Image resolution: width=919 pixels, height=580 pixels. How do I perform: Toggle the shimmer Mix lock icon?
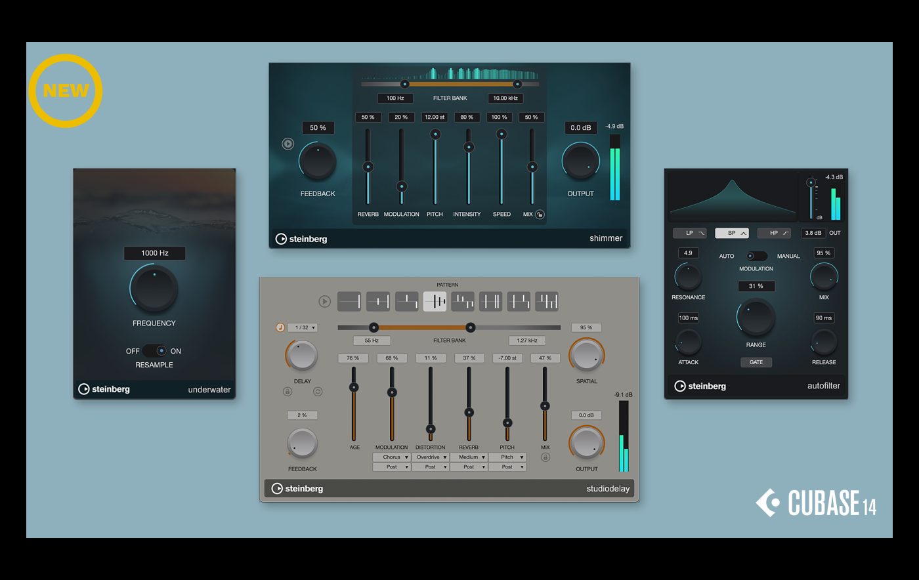pyautogui.click(x=540, y=215)
